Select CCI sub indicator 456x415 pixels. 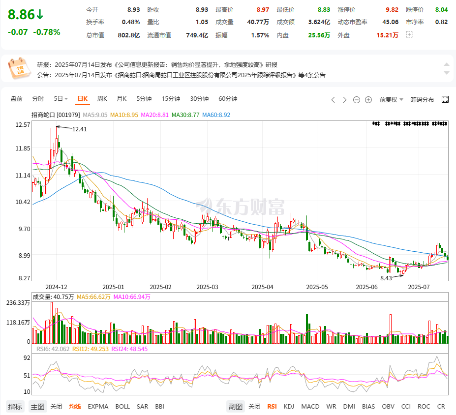406,406
